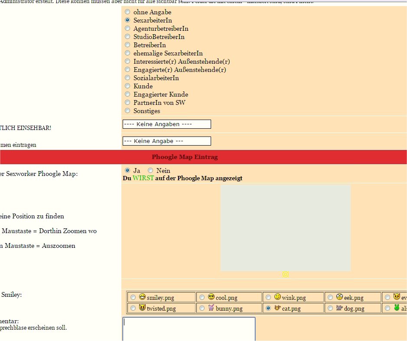Select "Ja" for Phoogle Map display
Screen dimensions: 407x341
pos(127,171)
